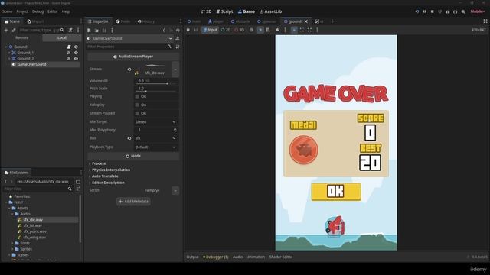The width and height of the screenshot is (490, 275).
Task: Switch to the 2D workspace
Action: [206, 11]
